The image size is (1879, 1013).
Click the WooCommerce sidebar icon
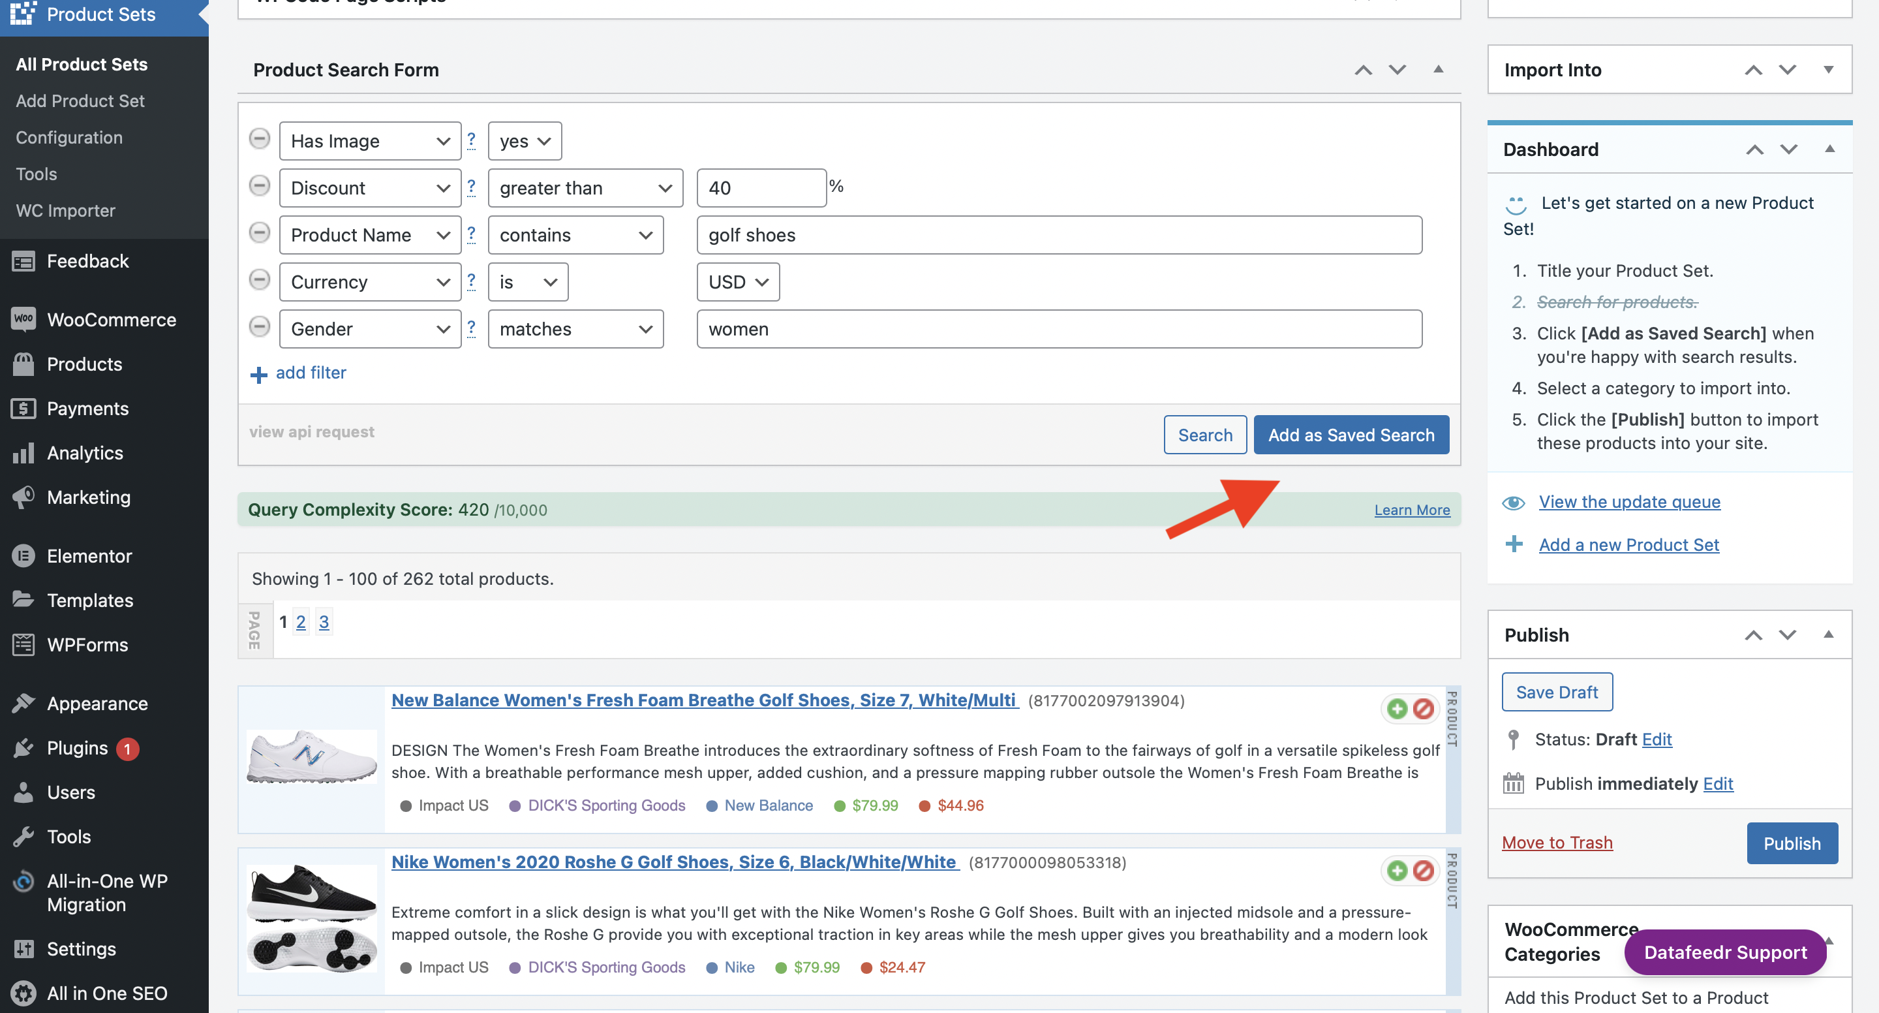[23, 319]
